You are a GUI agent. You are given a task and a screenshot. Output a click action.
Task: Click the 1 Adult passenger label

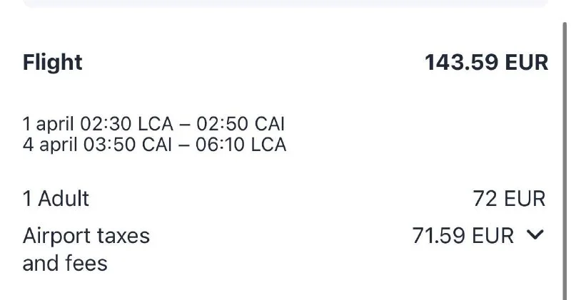(x=56, y=199)
